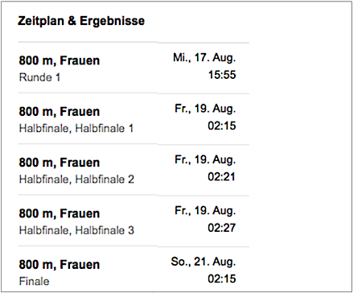The width and height of the screenshot is (354, 293).
Task: Select "Halbfinale, Halbfinale 2" row subtitle
Action: tap(76, 180)
